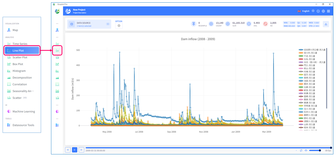Open Scatter Plot via collapsed sidebar icon
Screen dimensions: 336x157
(x=57, y=57)
